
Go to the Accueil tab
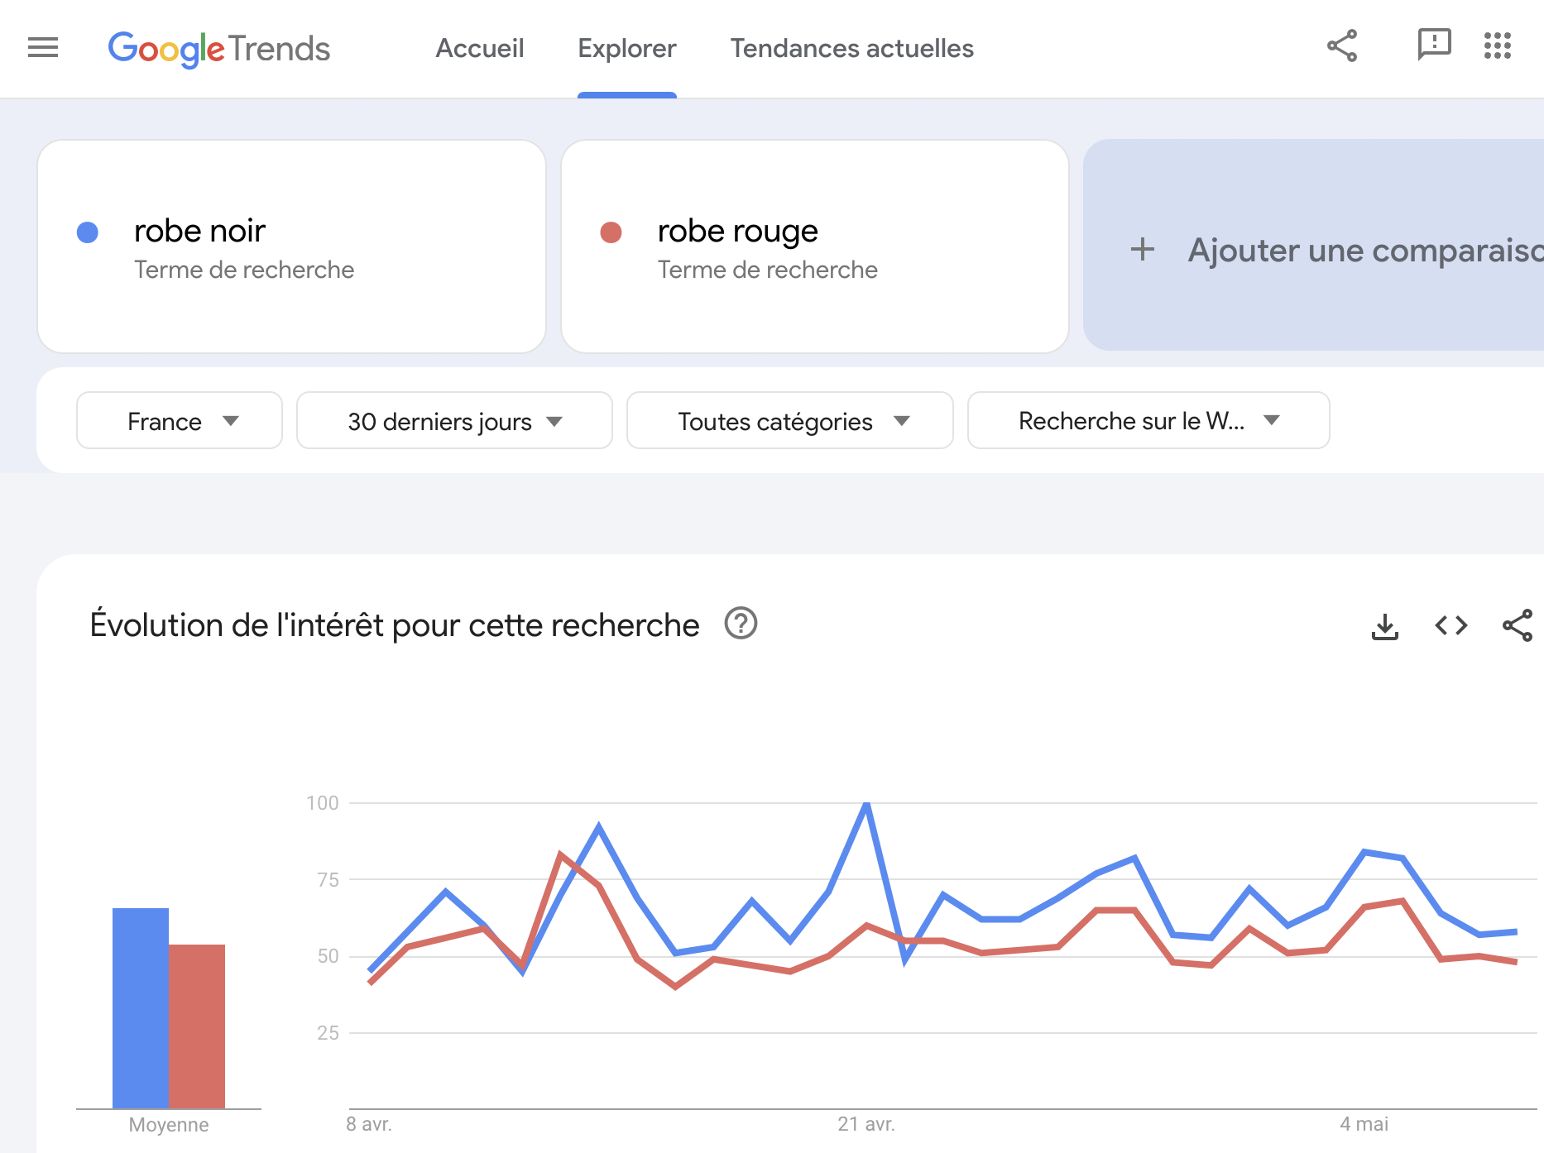480,49
